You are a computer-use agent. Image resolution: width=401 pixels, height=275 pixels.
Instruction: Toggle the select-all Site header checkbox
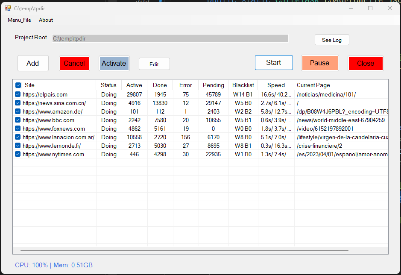click(x=18, y=85)
